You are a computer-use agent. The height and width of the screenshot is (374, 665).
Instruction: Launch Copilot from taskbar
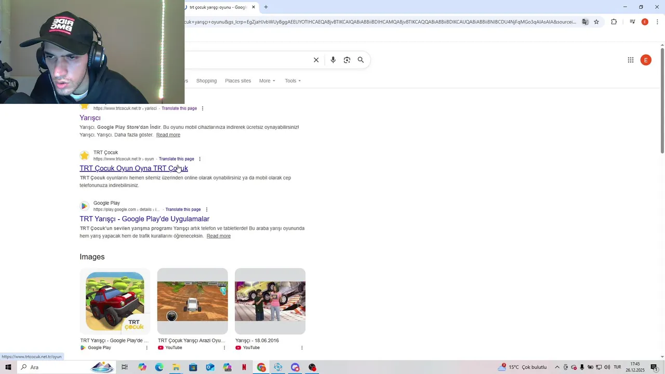pyautogui.click(x=142, y=367)
